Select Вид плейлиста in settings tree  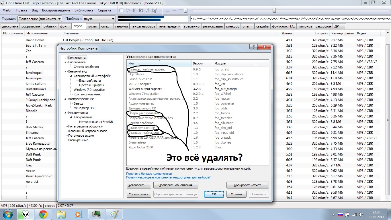(x=90, y=80)
